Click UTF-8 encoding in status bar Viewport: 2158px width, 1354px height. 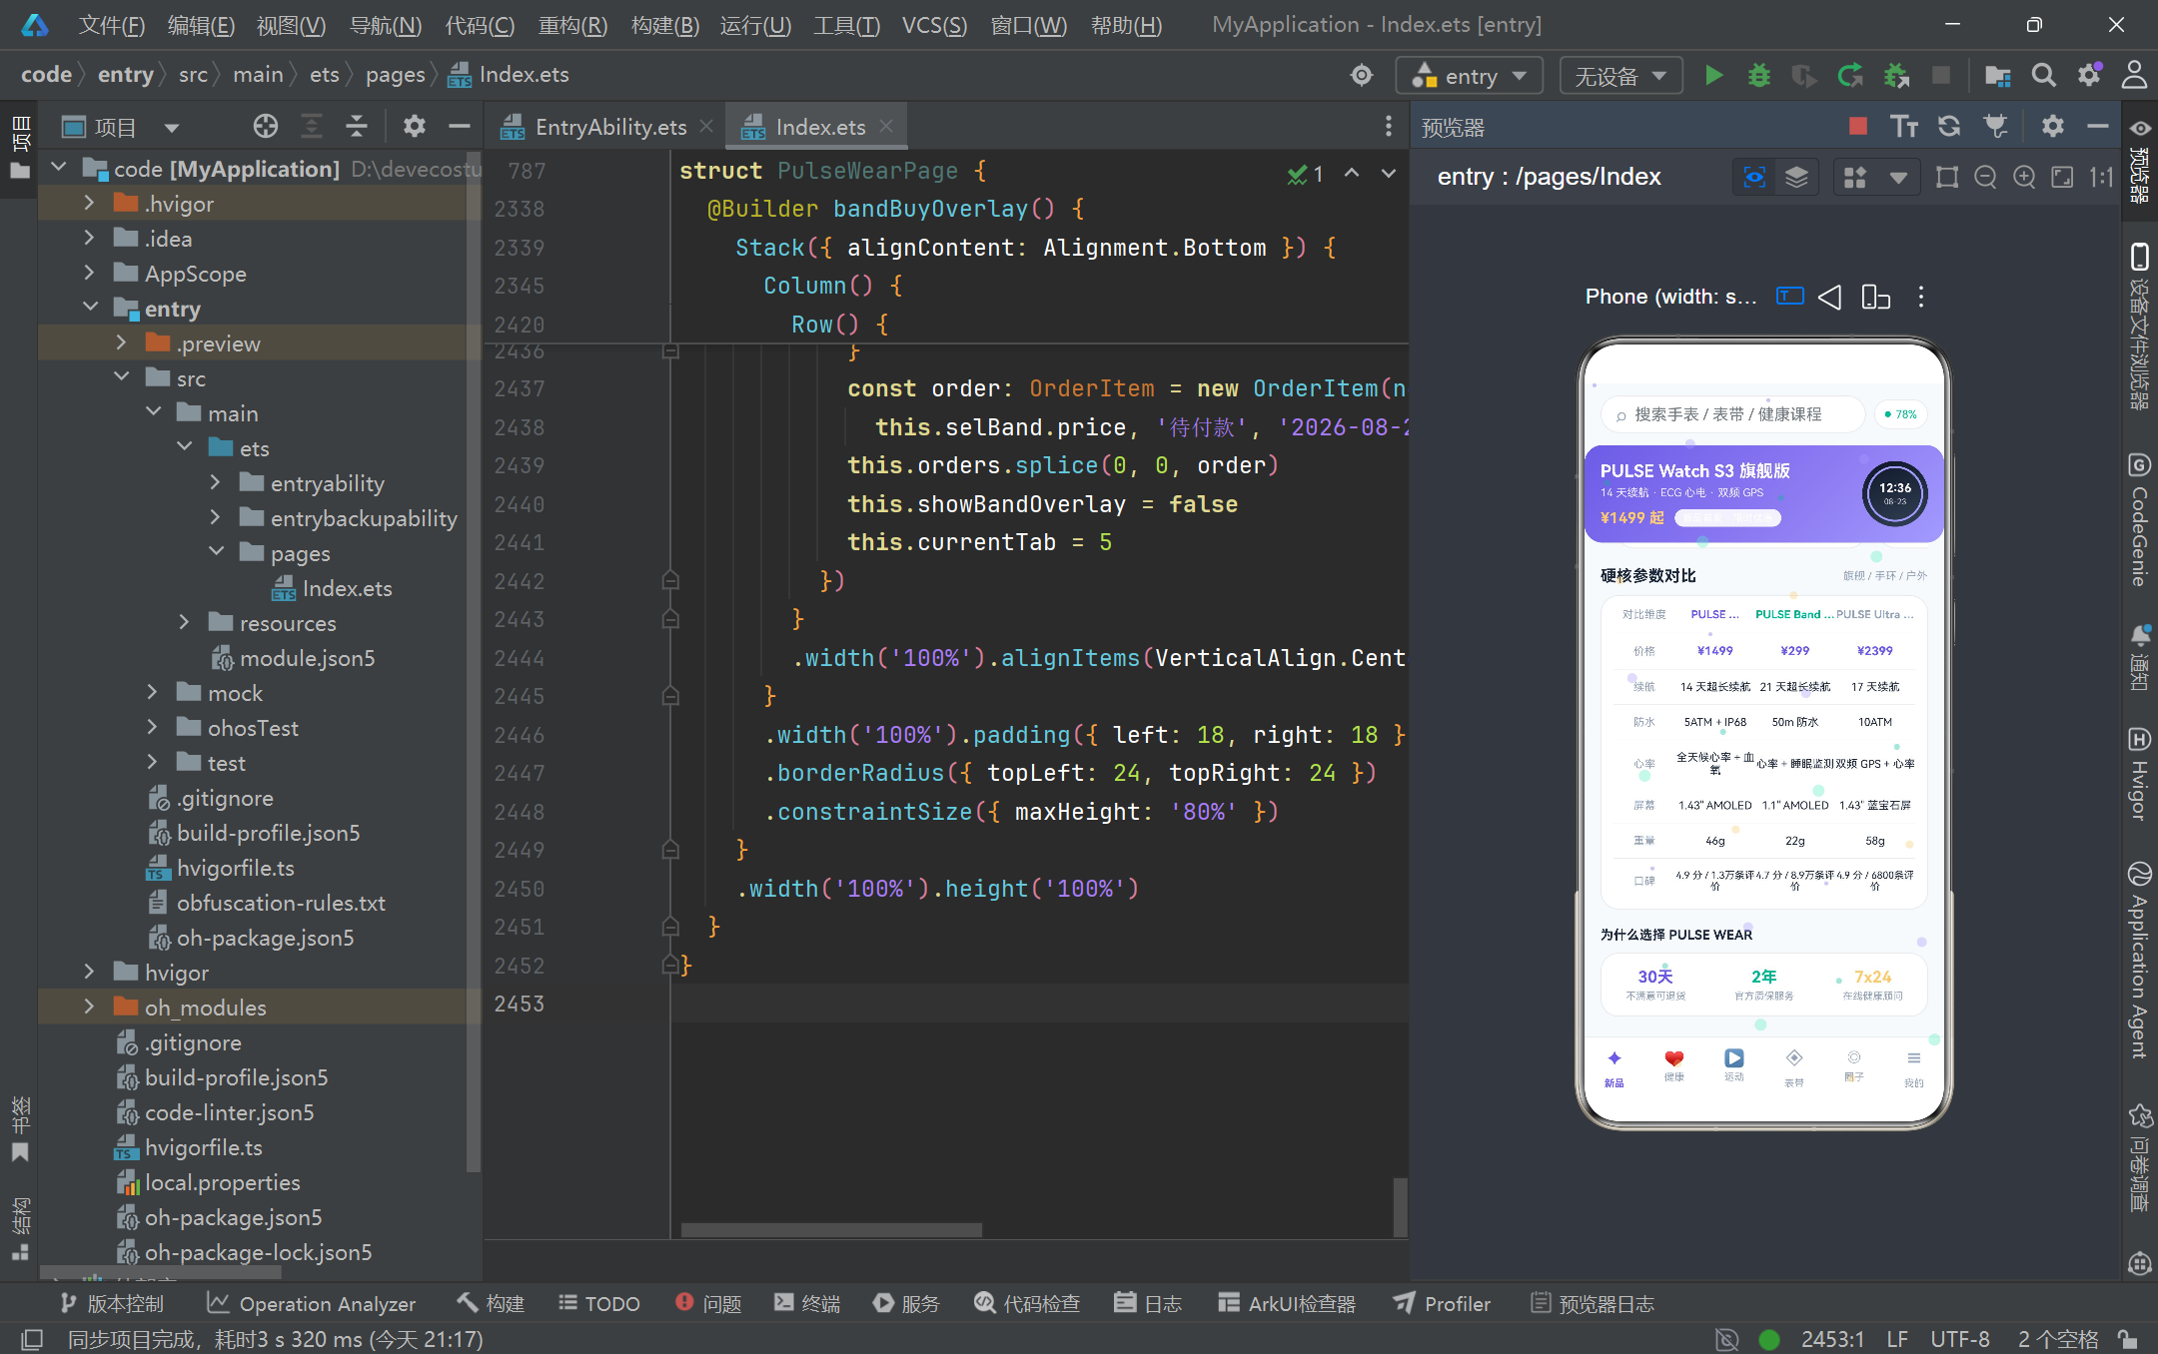pyautogui.click(x=1959, y=1339)
